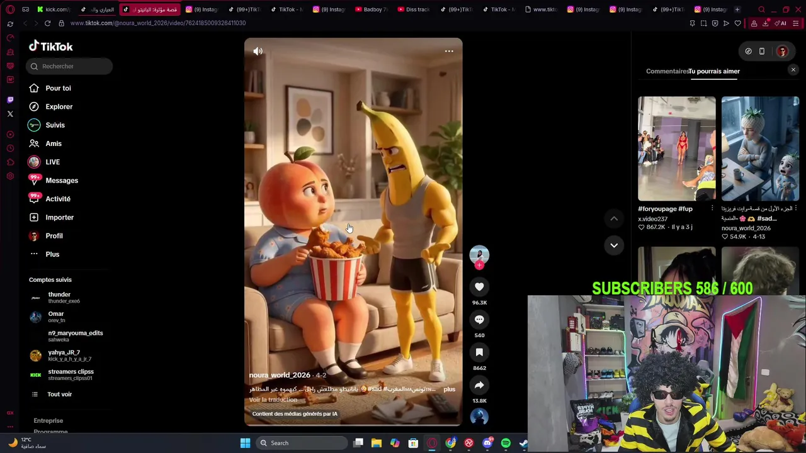Open the Amis page
This screenshot has height=453, width=806.
tap(53, 143)
